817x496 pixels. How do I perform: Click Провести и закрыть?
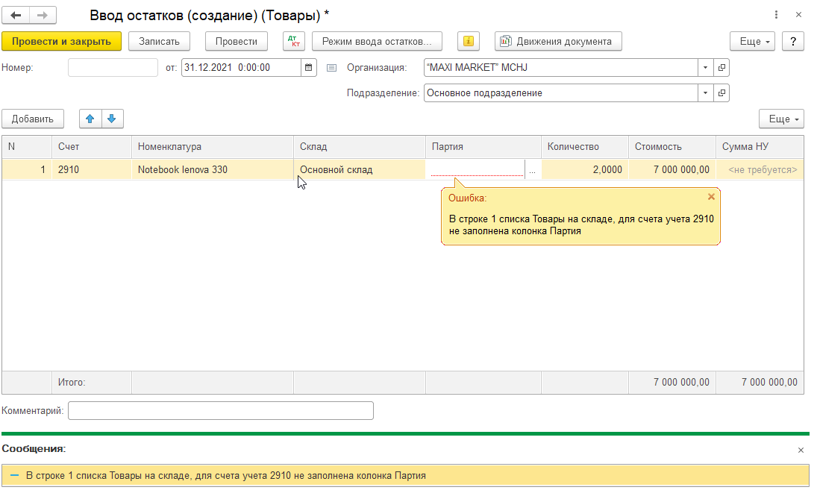(x=61, y=41)
